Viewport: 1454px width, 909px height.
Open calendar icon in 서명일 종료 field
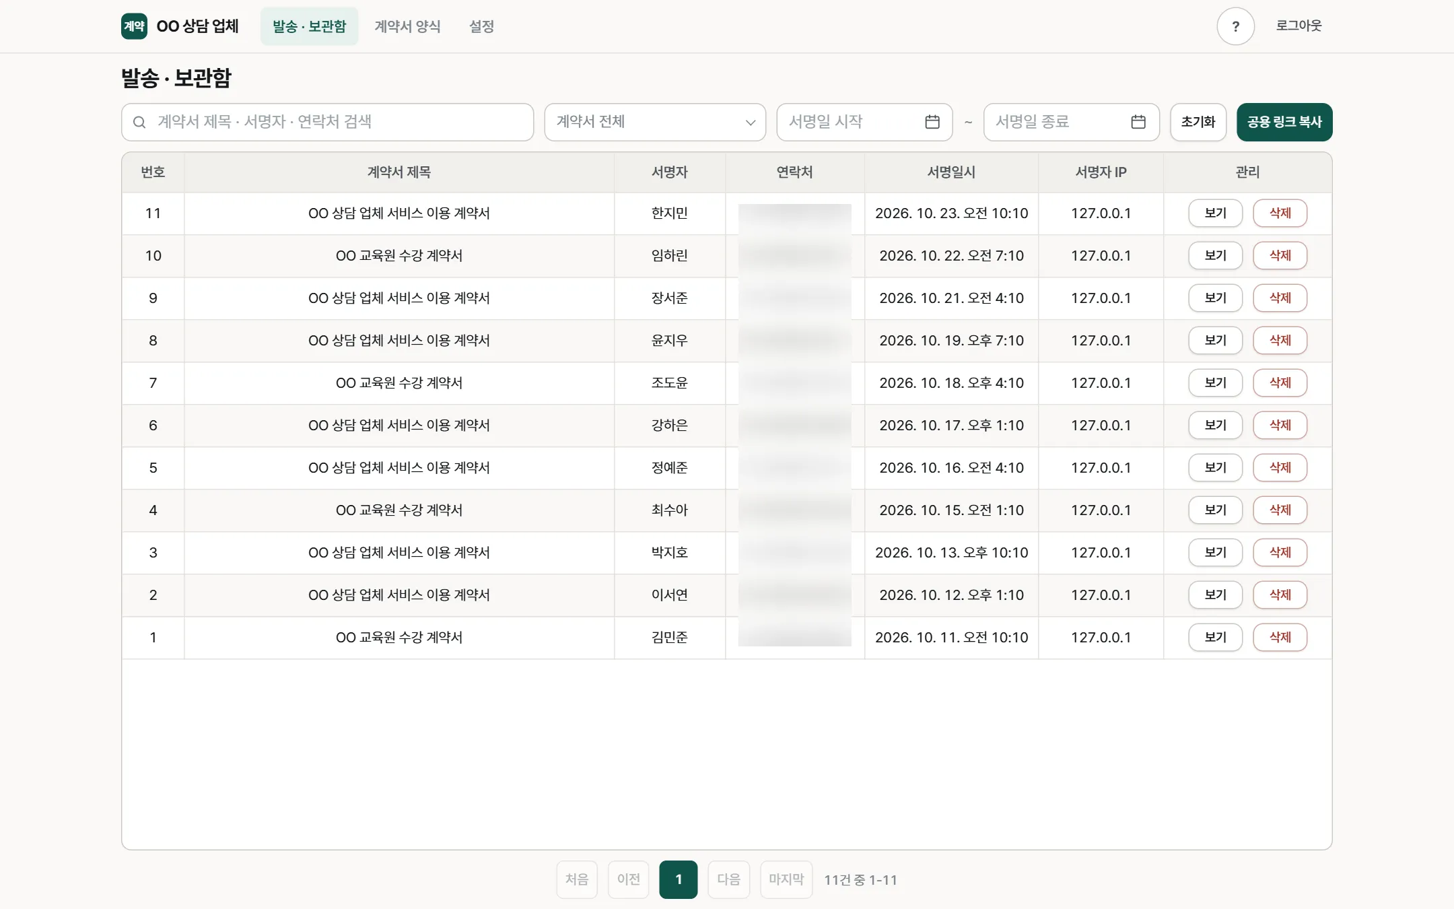pos(1138,122)
